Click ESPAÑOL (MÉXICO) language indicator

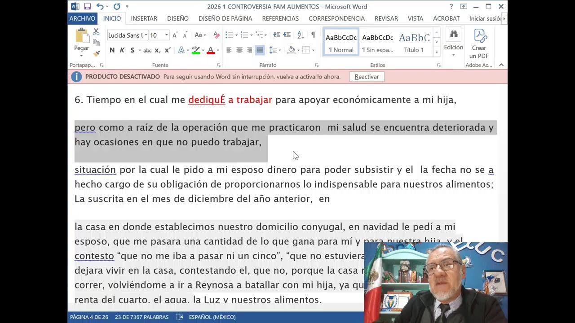(x=212, y=317)
